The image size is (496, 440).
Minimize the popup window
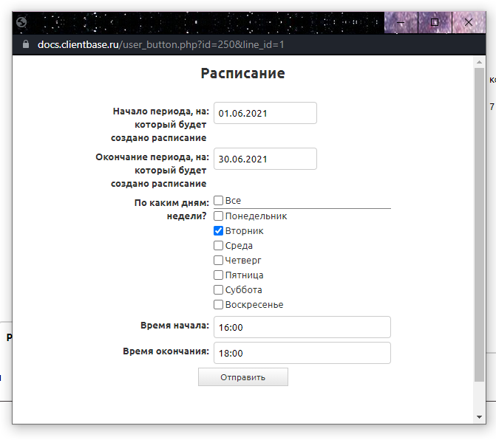(x=401, y=23)
